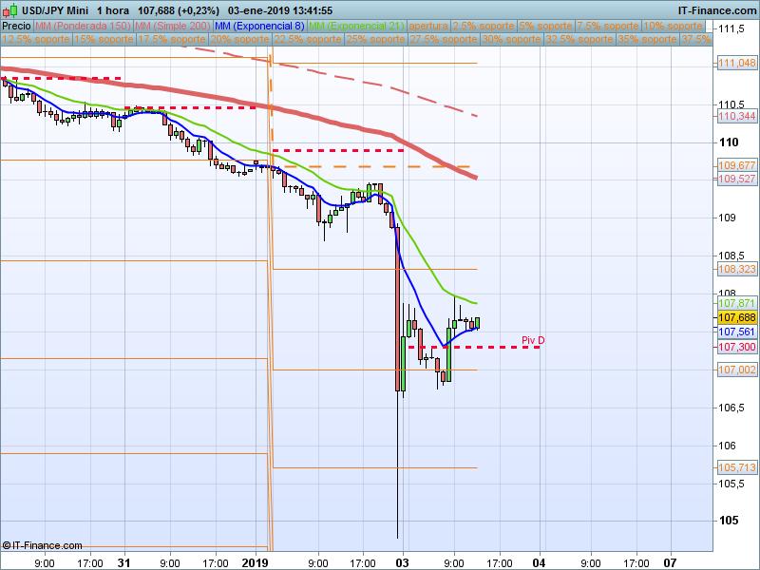
Task: Toggle the MM (Exponencial 8) indicator label
Action: tap(259, 27)
